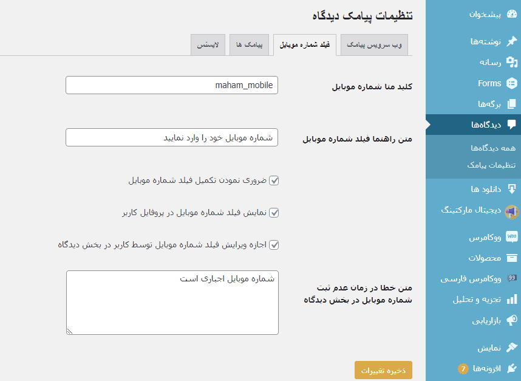The width and height of the screenshot is (521, 381).
Task: Click the تنظیمات پیامک دیدگاه page heading
Action: click(x=362, y=16)
